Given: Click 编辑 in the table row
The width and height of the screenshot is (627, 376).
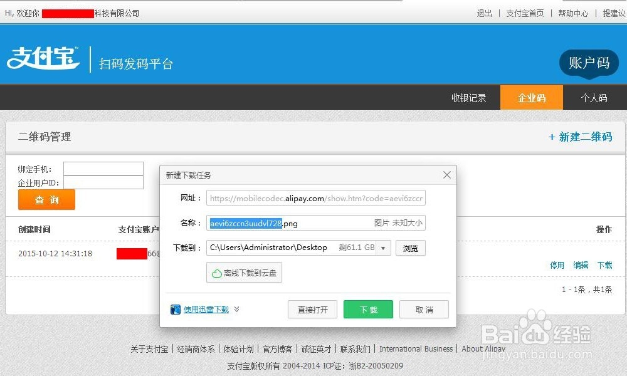Looking at the screenshot, I should 581,265.
